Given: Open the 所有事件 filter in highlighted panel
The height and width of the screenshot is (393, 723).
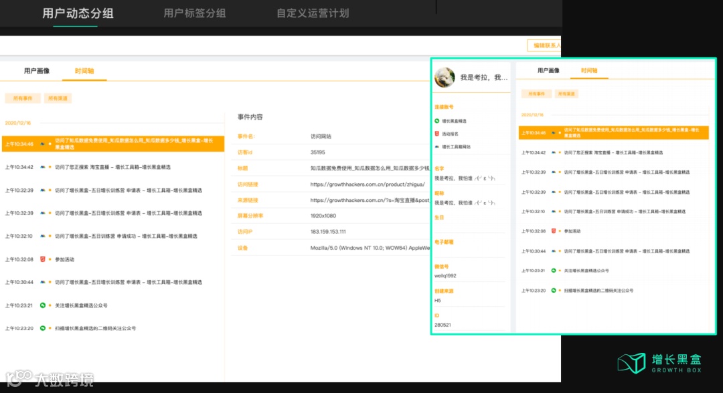Looking at the screenshot, I should (536, 94).
